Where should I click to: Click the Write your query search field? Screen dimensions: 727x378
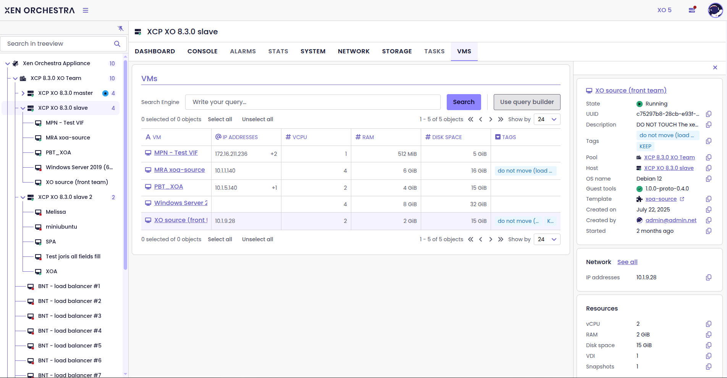click(x=312, y=102)
